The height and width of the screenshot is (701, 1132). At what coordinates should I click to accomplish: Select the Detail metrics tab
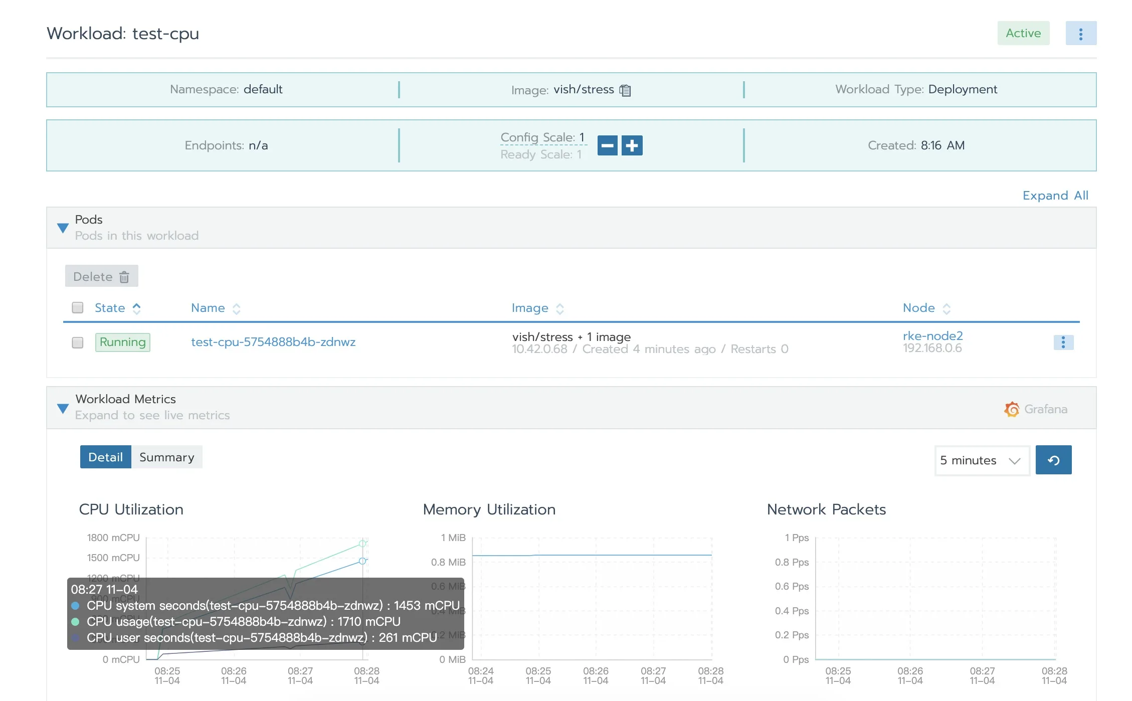click(105, 457)
